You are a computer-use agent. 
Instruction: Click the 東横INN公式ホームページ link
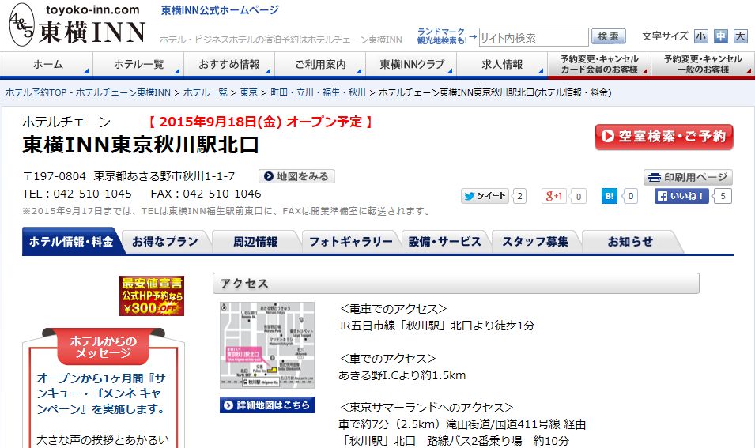pyautogui.click(x=220, y=10)
